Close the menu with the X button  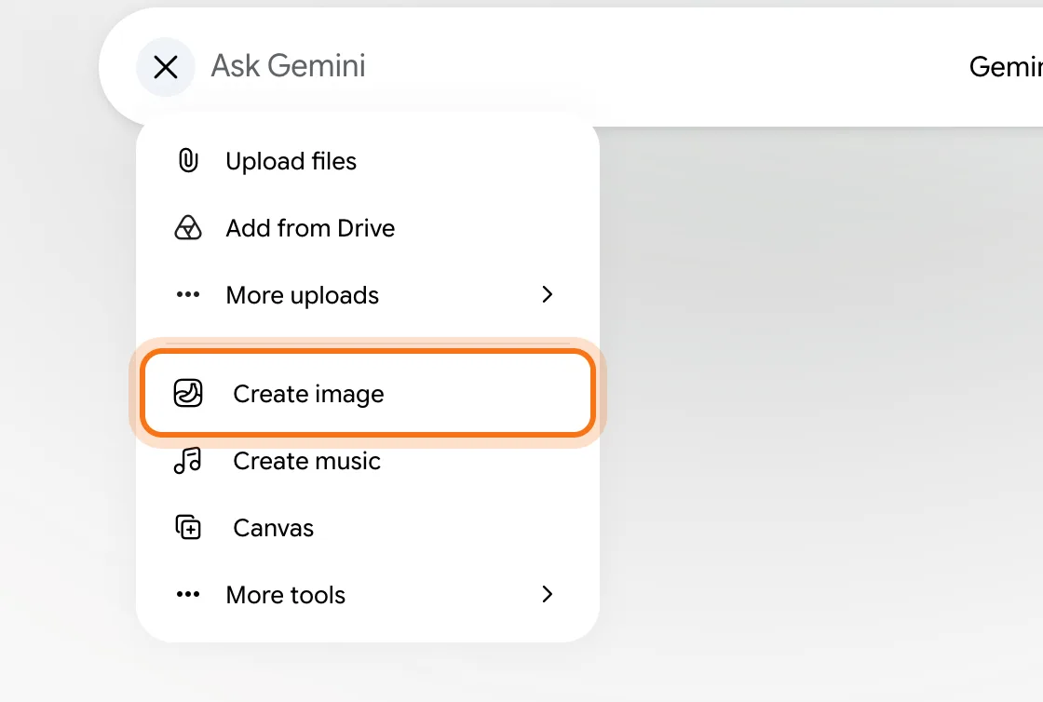(x=166, y=67)
